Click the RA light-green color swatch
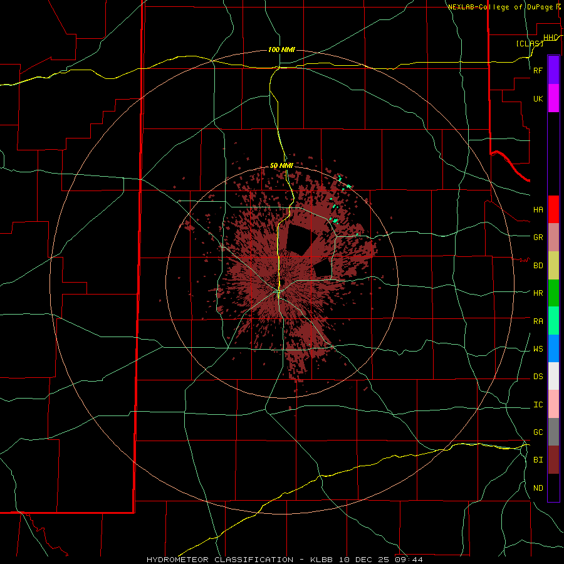564x564 pixels. coord(553,321)
